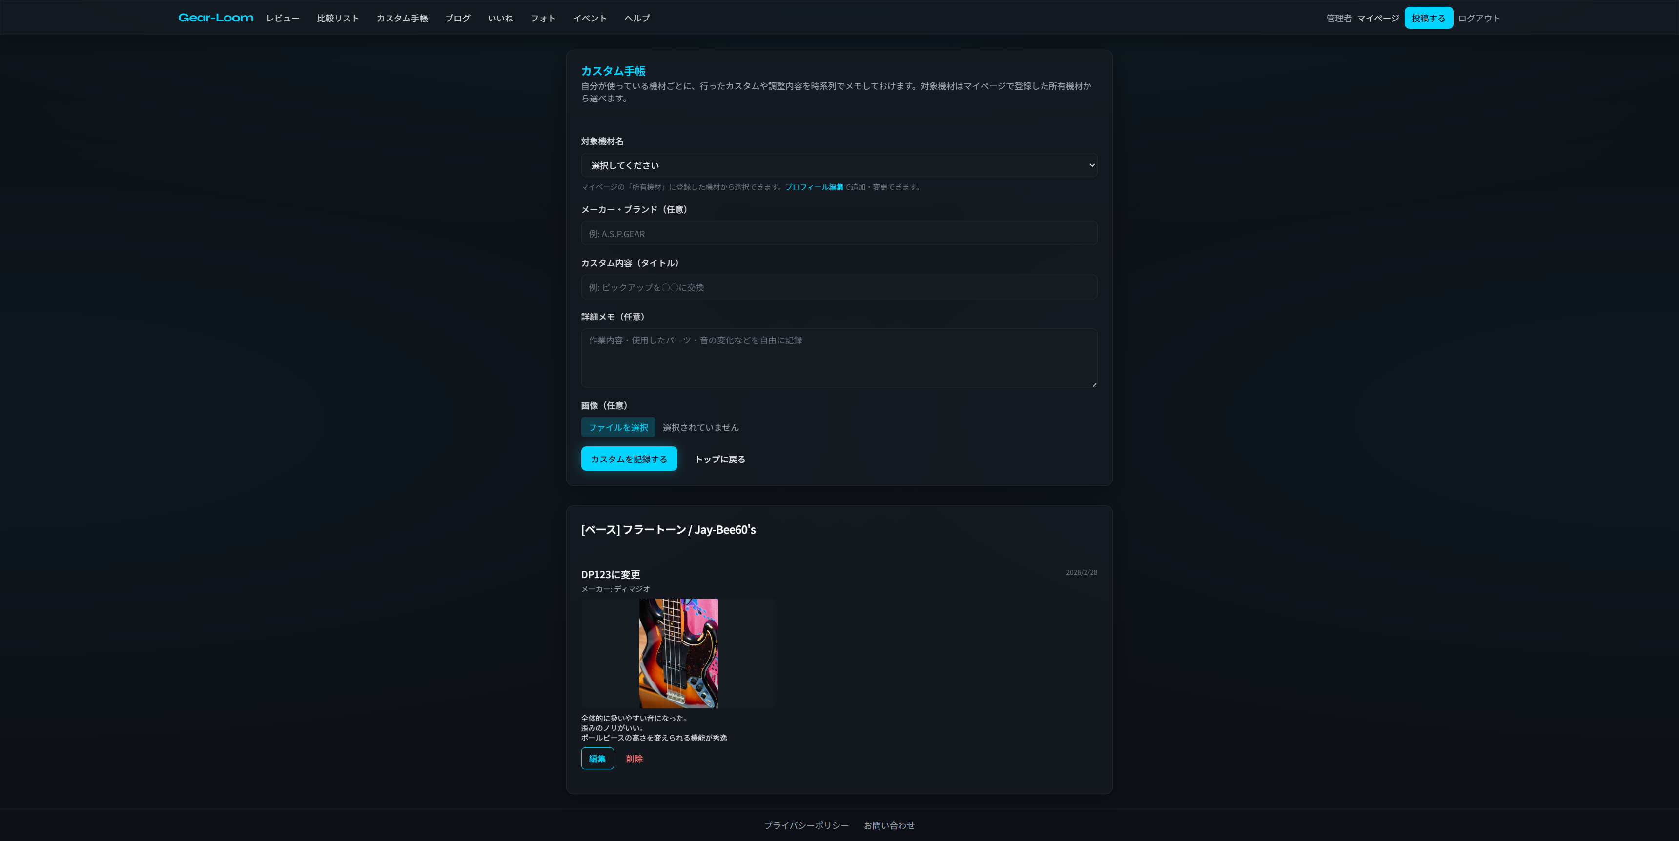Open カスタム手帳 navigation item
1679x841 pixels.
coord(402,18)
